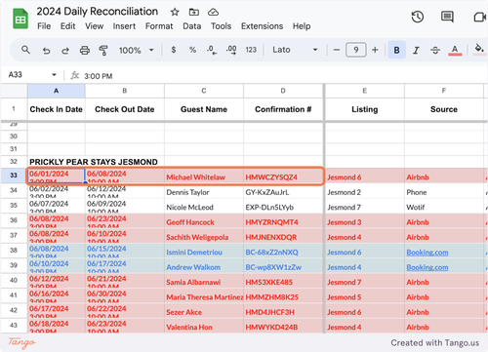Toggle strikethrough formatting
The height and width of the screenshot is (352, 488).
pyautogui.click(x=435, y=50)
